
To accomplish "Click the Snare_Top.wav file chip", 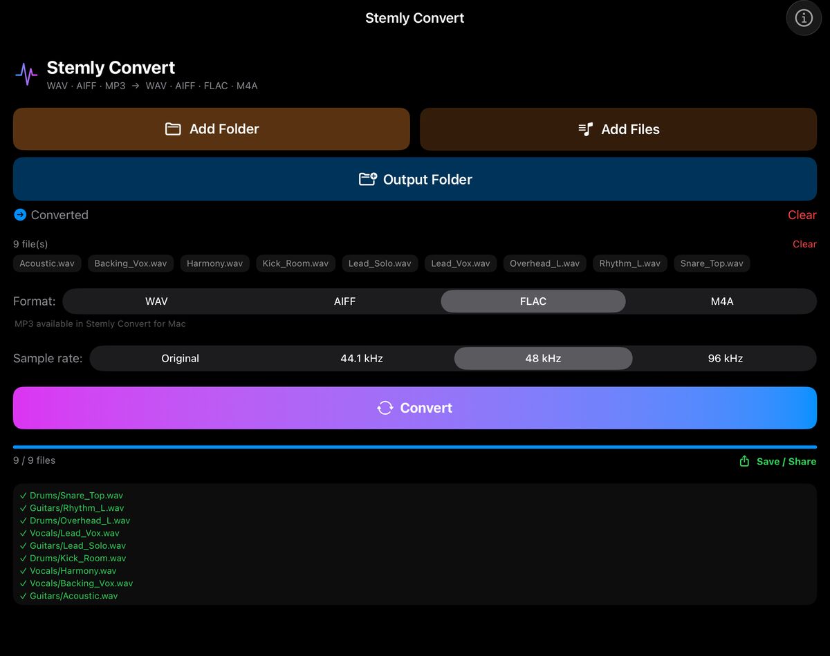I will (x=712, y=263).
